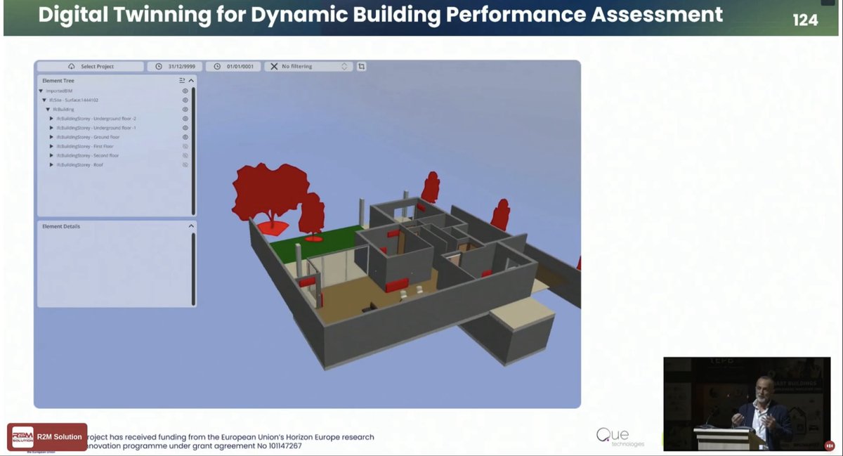
Task: Show the Roof storey
Action: point(185,164)
